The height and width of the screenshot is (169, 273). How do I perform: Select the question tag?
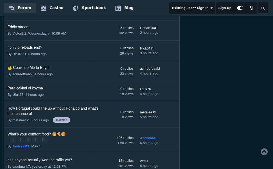coord(62,120)
